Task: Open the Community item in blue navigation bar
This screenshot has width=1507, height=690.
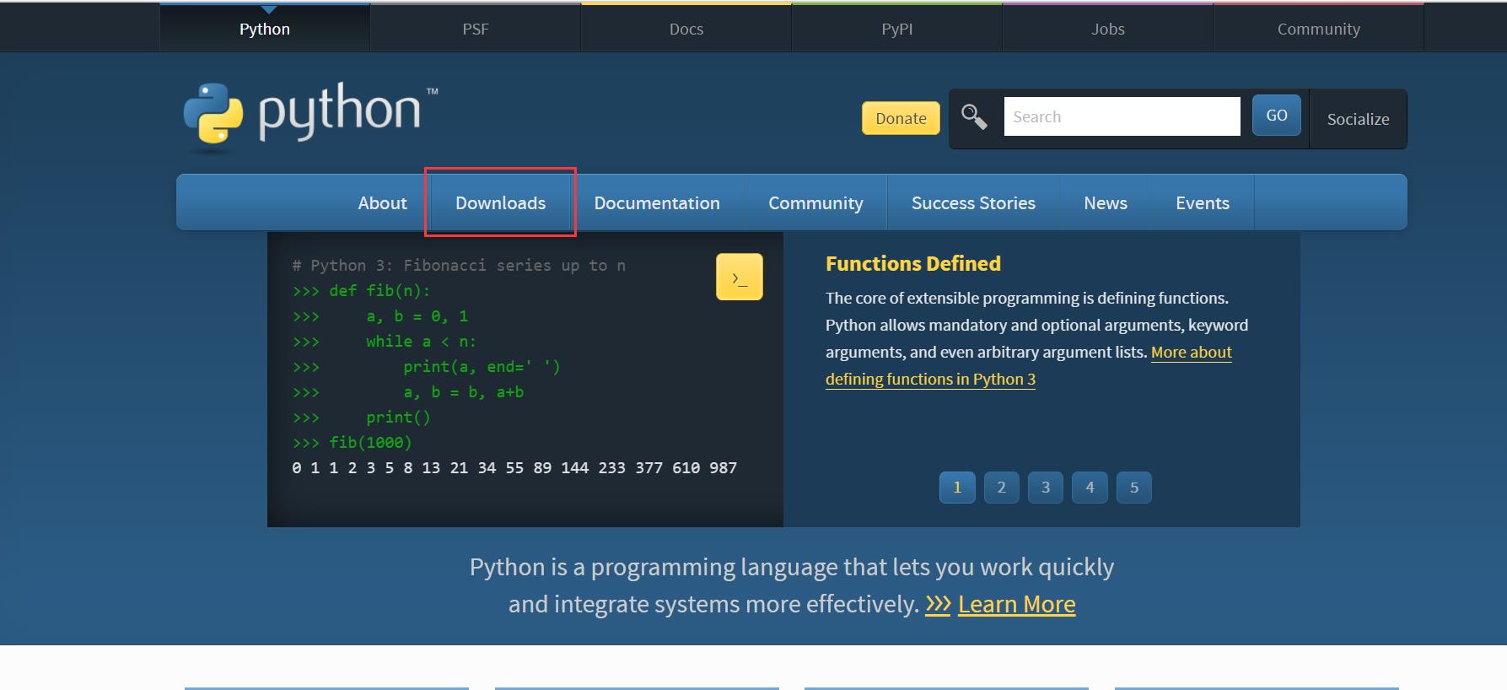Action: [x=815, y=202]
